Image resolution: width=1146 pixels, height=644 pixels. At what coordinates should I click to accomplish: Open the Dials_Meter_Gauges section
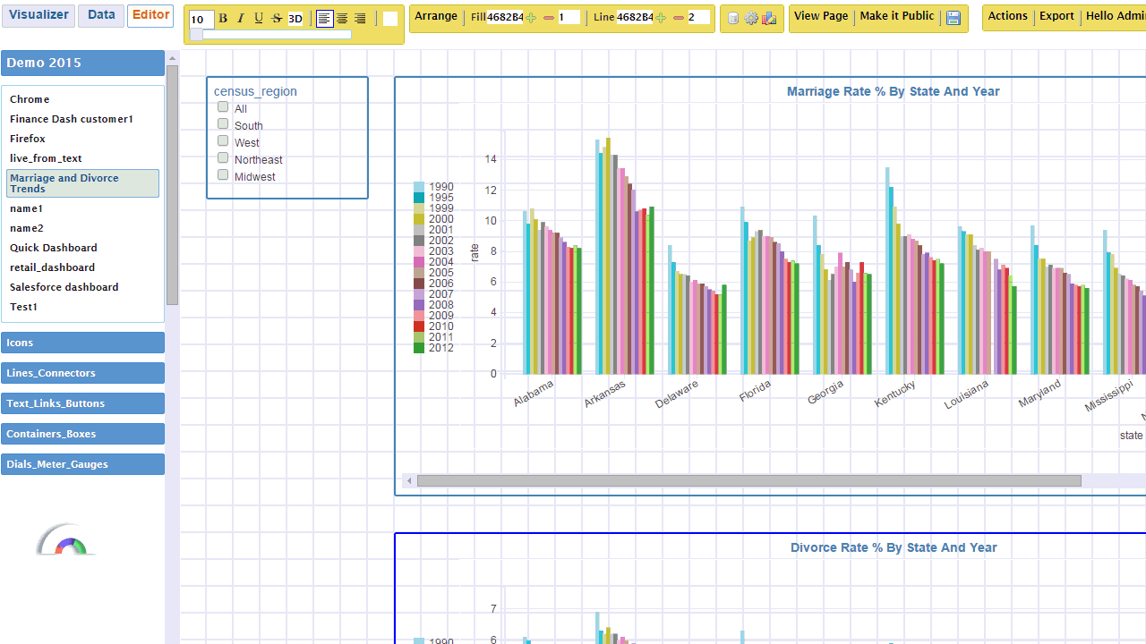click(x=82, y=464)
